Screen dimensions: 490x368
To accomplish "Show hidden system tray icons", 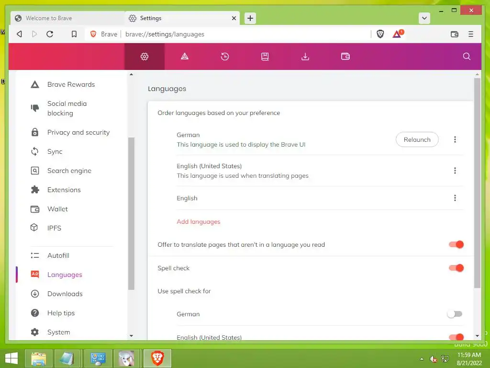I will pyautogui.click(x=422, y=359).
